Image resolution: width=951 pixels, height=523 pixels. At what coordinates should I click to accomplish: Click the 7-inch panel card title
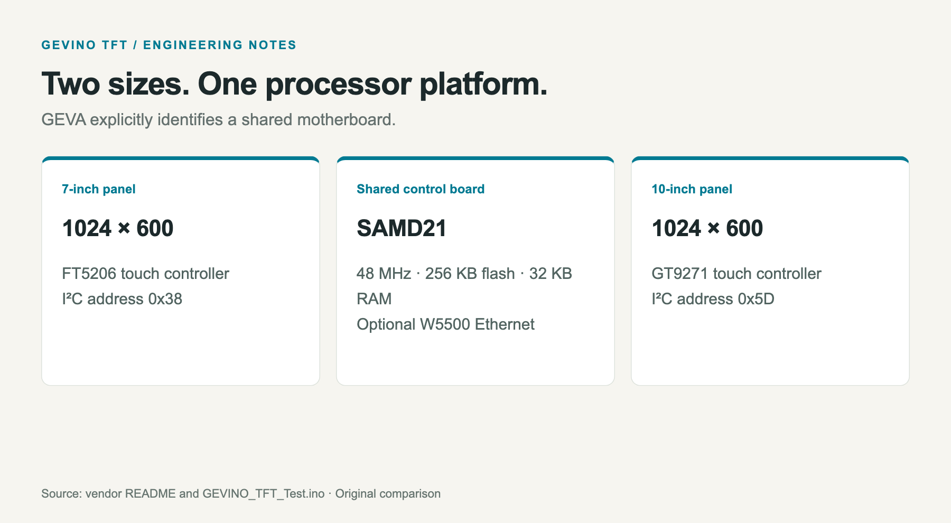(98, 189)
